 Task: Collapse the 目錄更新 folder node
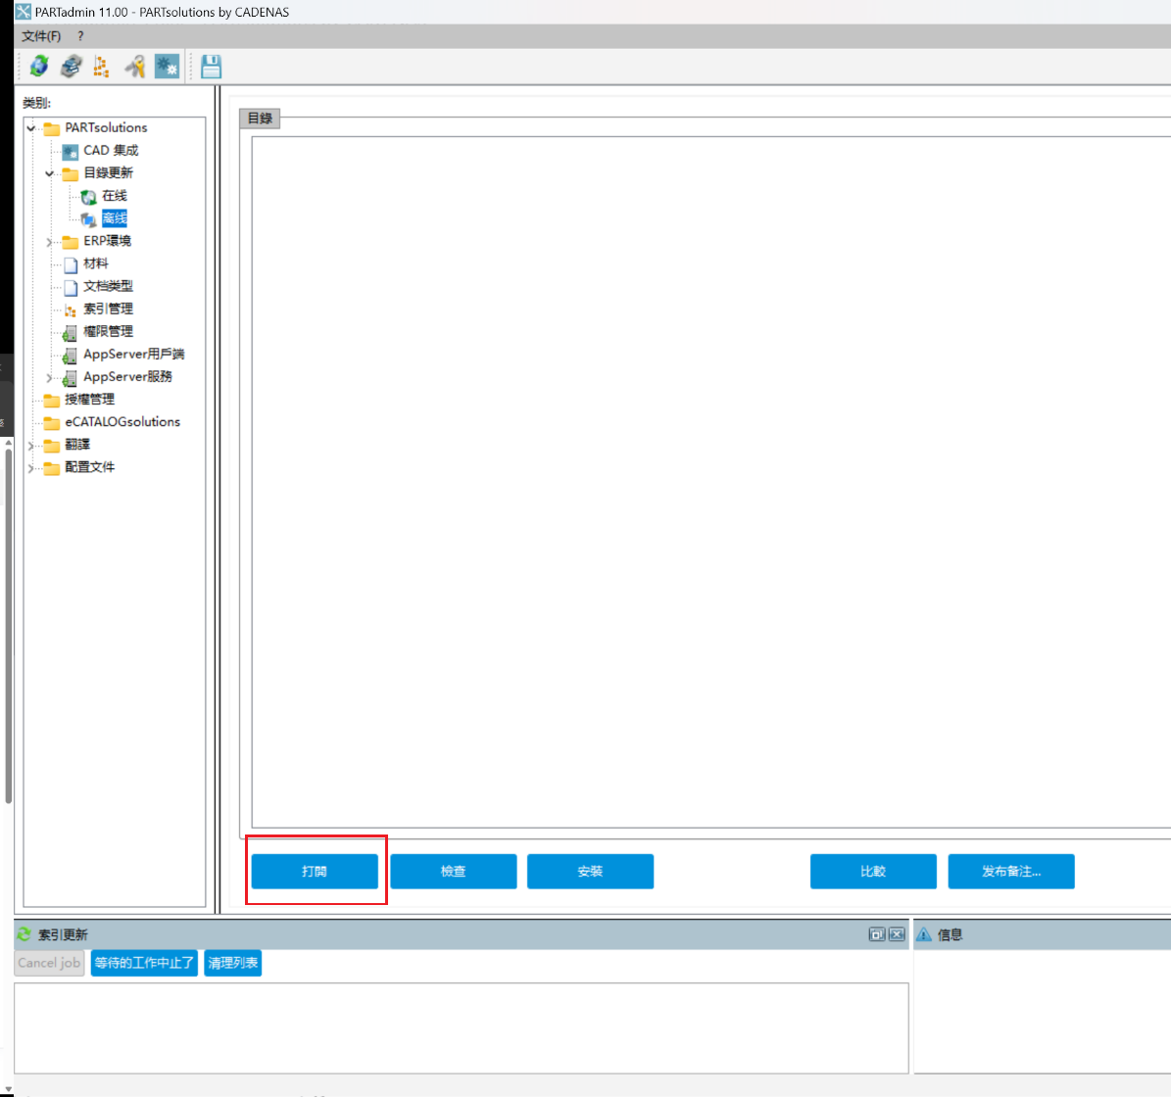click(49, 174)
